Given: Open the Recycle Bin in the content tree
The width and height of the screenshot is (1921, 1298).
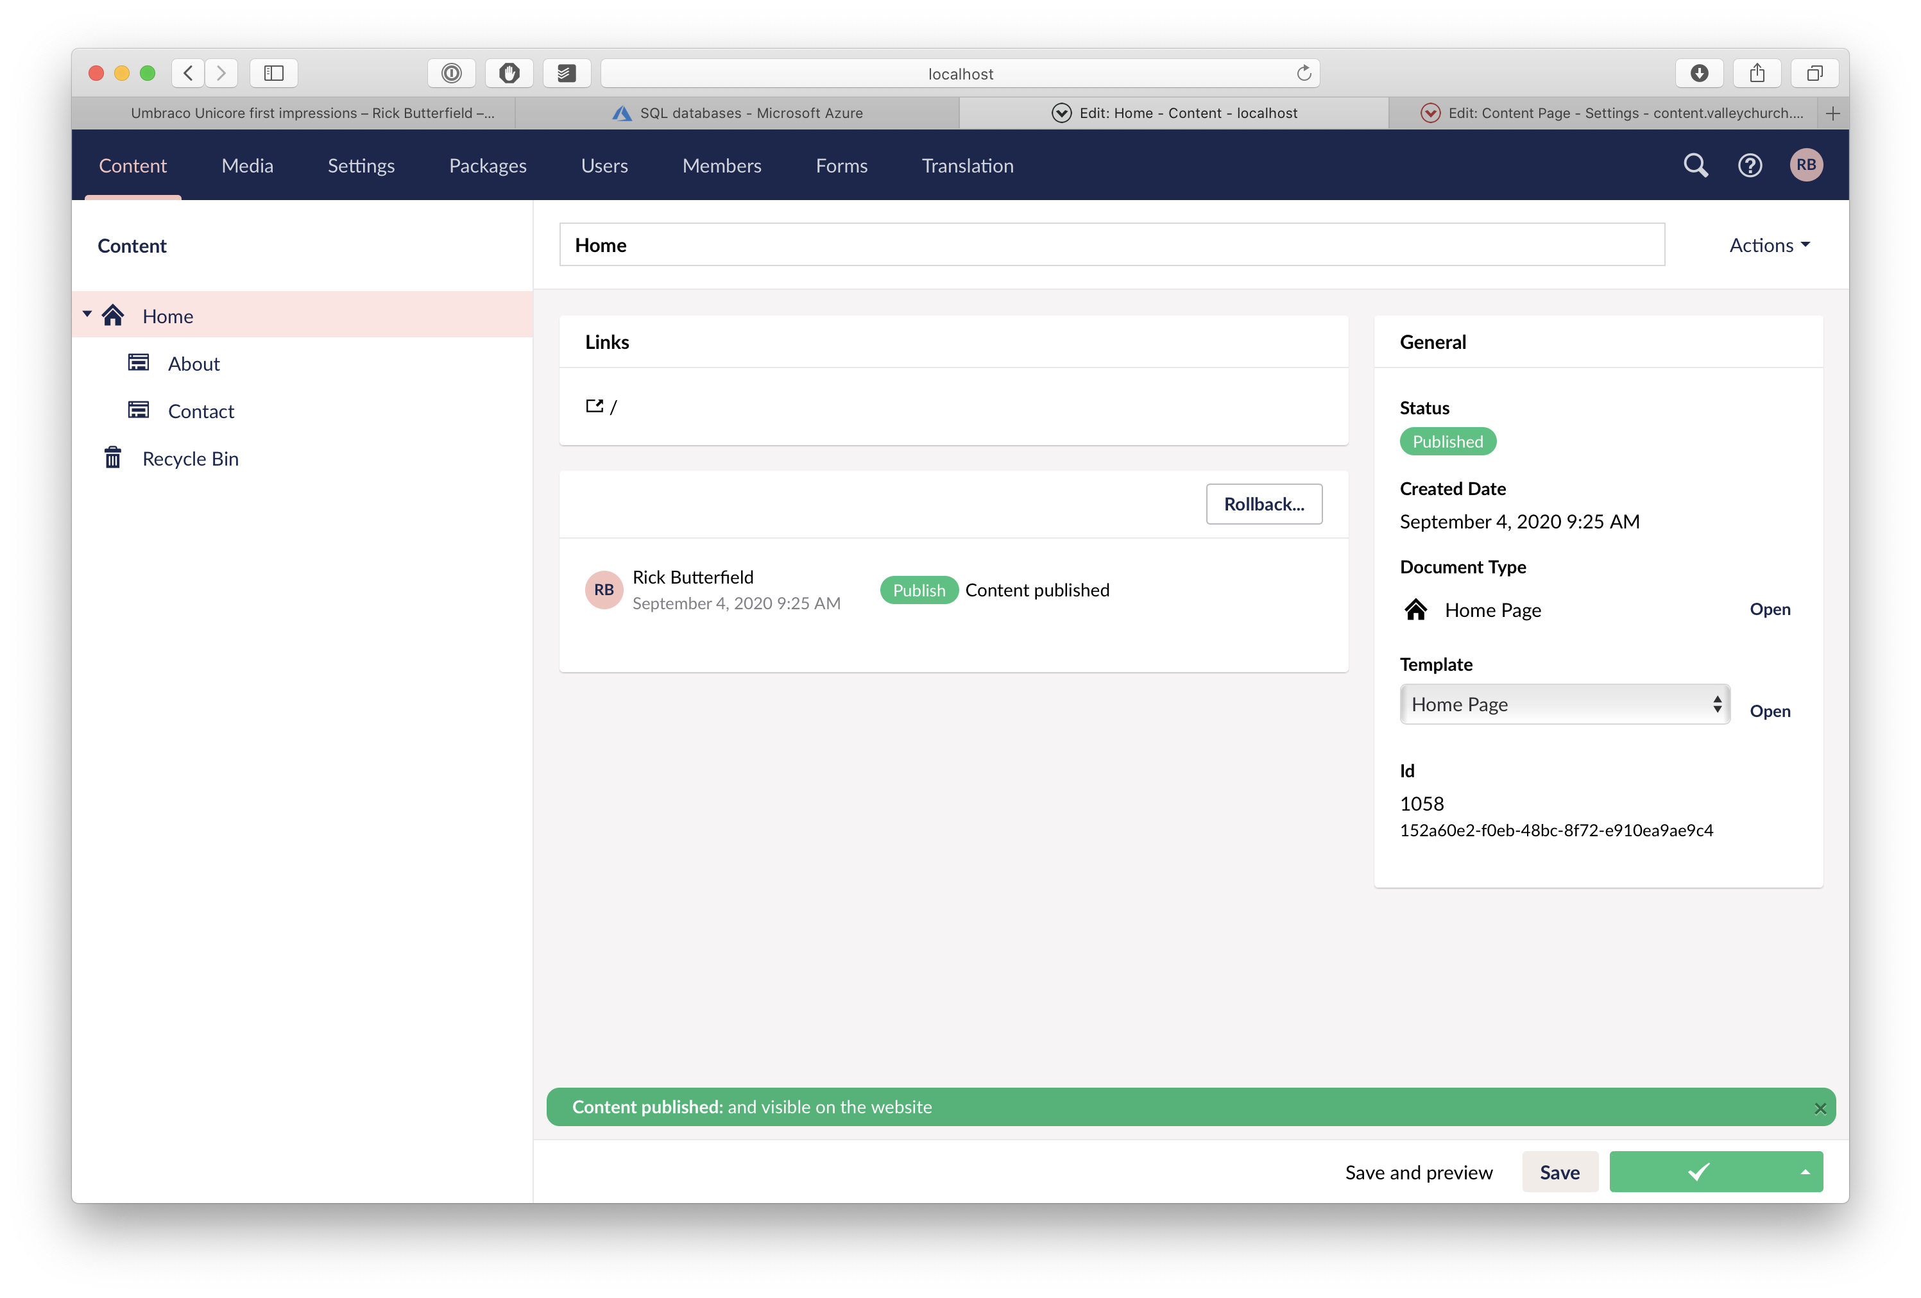Looking at the screenshot, I should [x=190, y=458].
